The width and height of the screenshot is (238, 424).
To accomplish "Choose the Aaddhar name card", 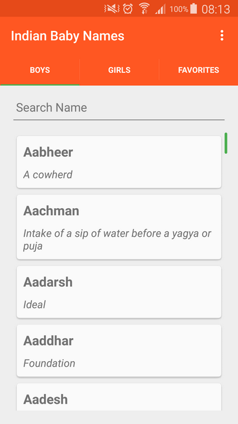I will (x=119, y=351).
